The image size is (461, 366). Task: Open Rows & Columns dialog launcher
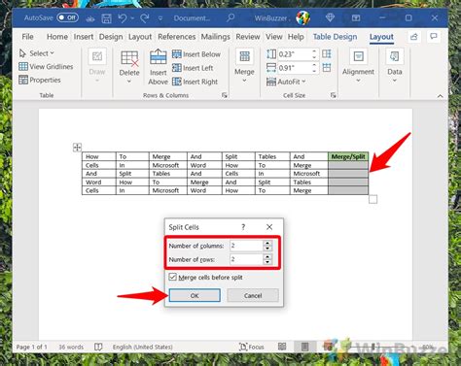(225, 95)
